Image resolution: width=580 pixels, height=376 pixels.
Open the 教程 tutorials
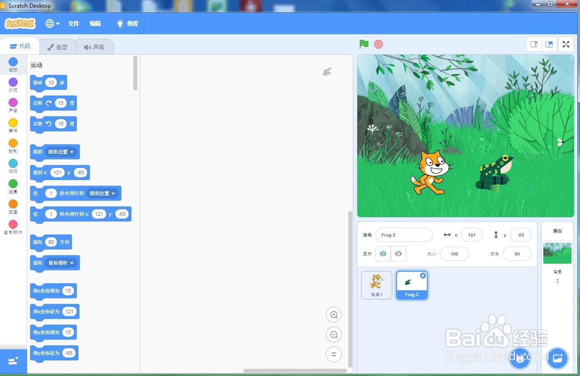coord(127,23)
